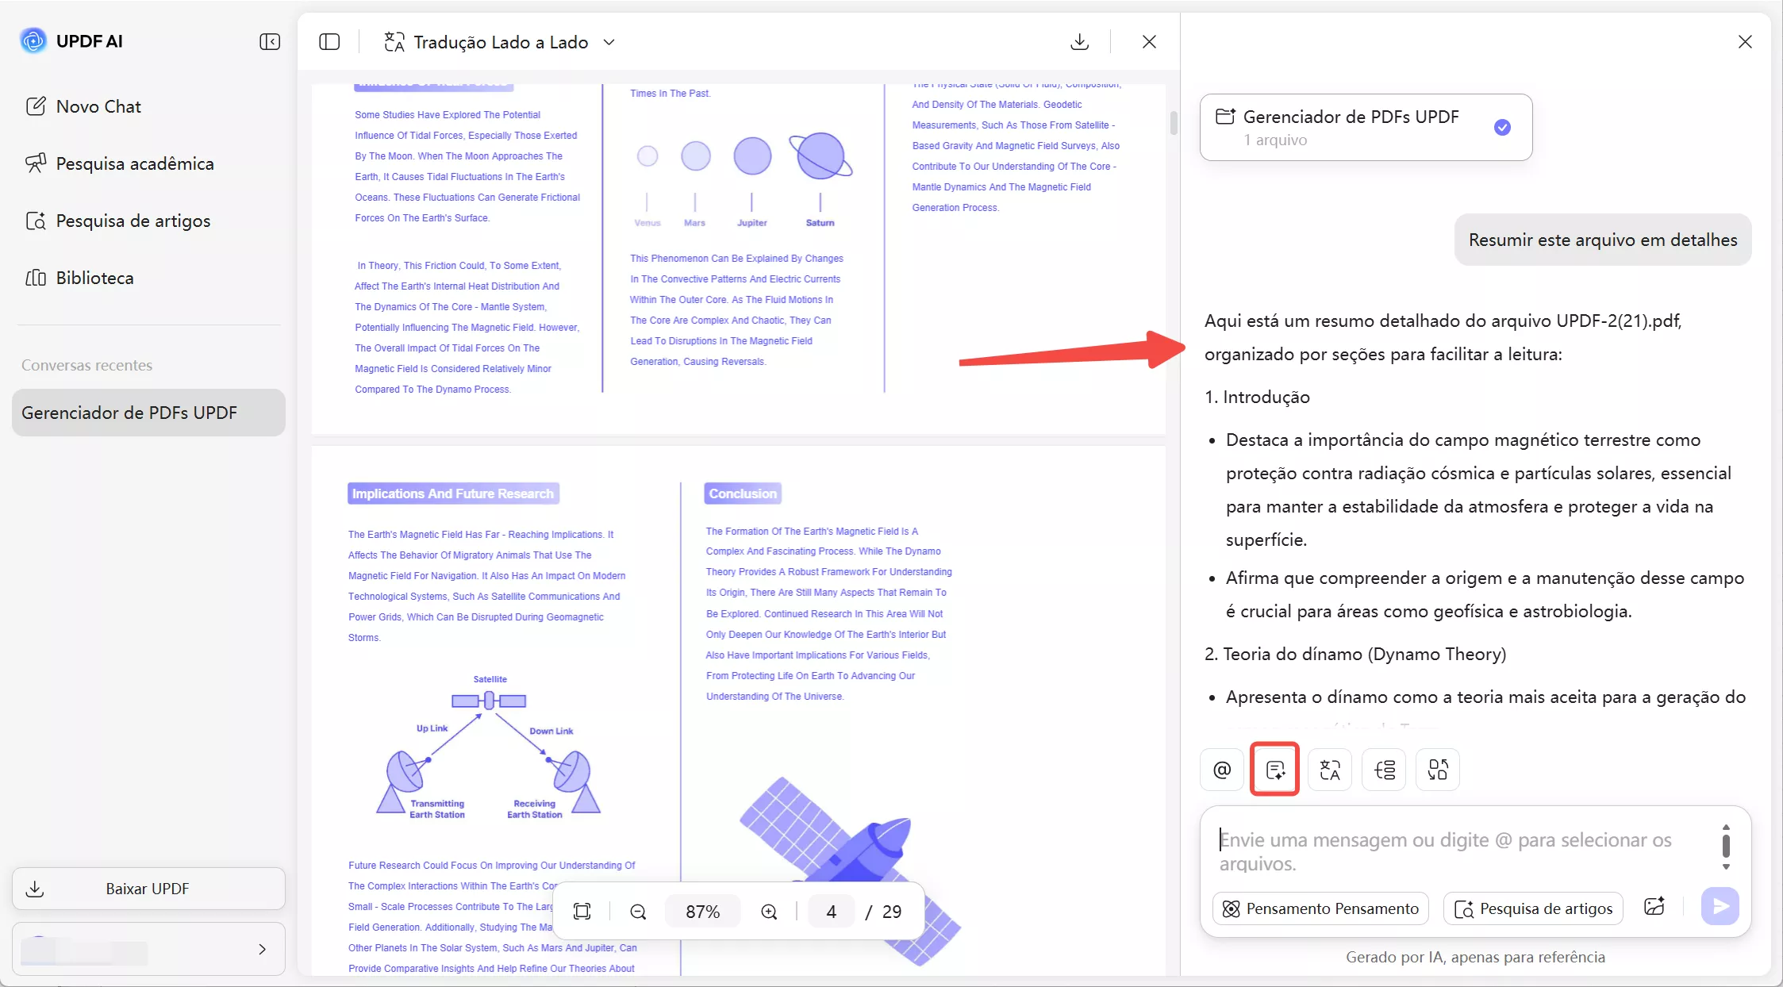Click the content swap/convert icon
The height and width of the screenshot is (987, 1783).
coord(1437,769)
